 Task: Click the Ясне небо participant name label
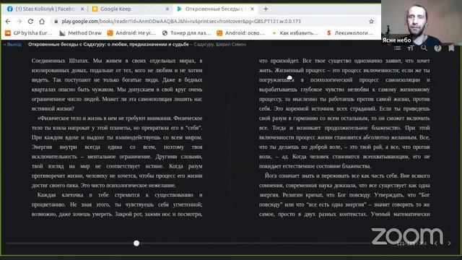(x=396, y=40)
